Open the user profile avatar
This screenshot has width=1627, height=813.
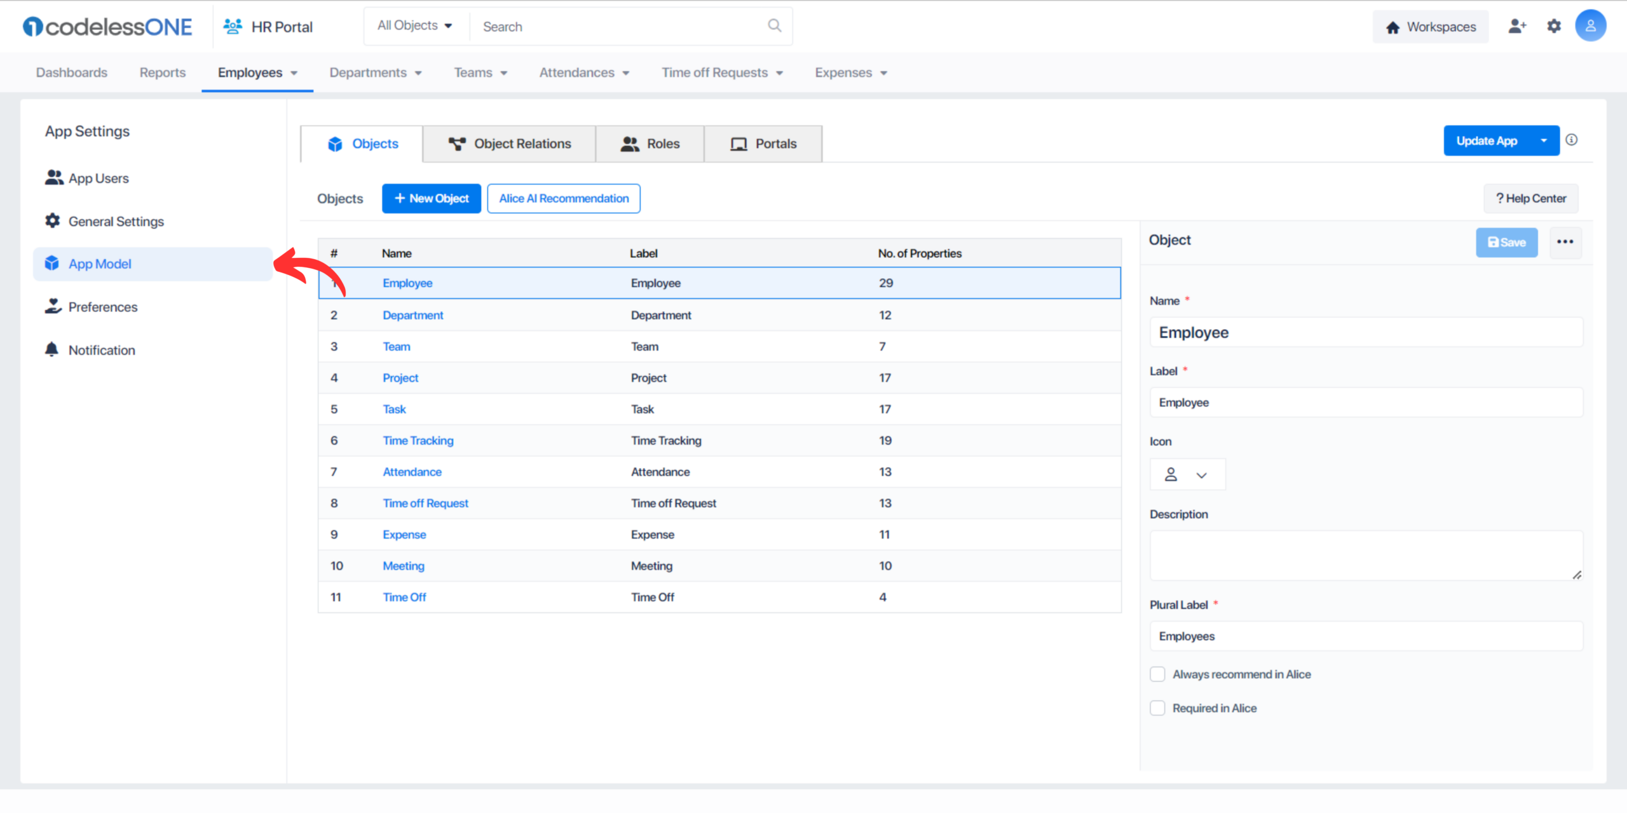point(1590,25)
